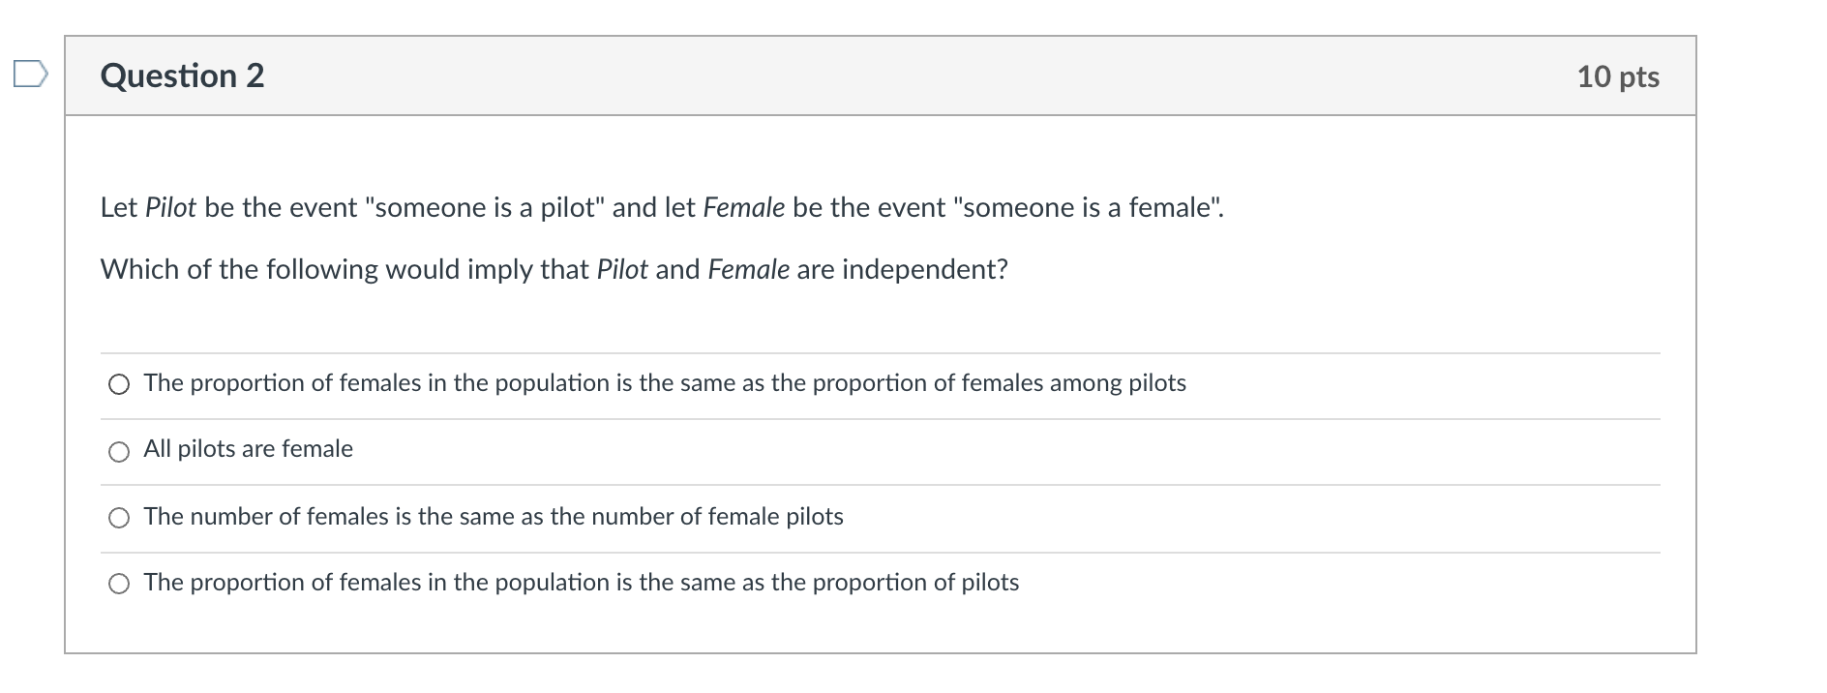This screenshot has height=693, width=1827.
Task: Flag Question 2 with the bookmark icon
Action: (x=30, y=75)
